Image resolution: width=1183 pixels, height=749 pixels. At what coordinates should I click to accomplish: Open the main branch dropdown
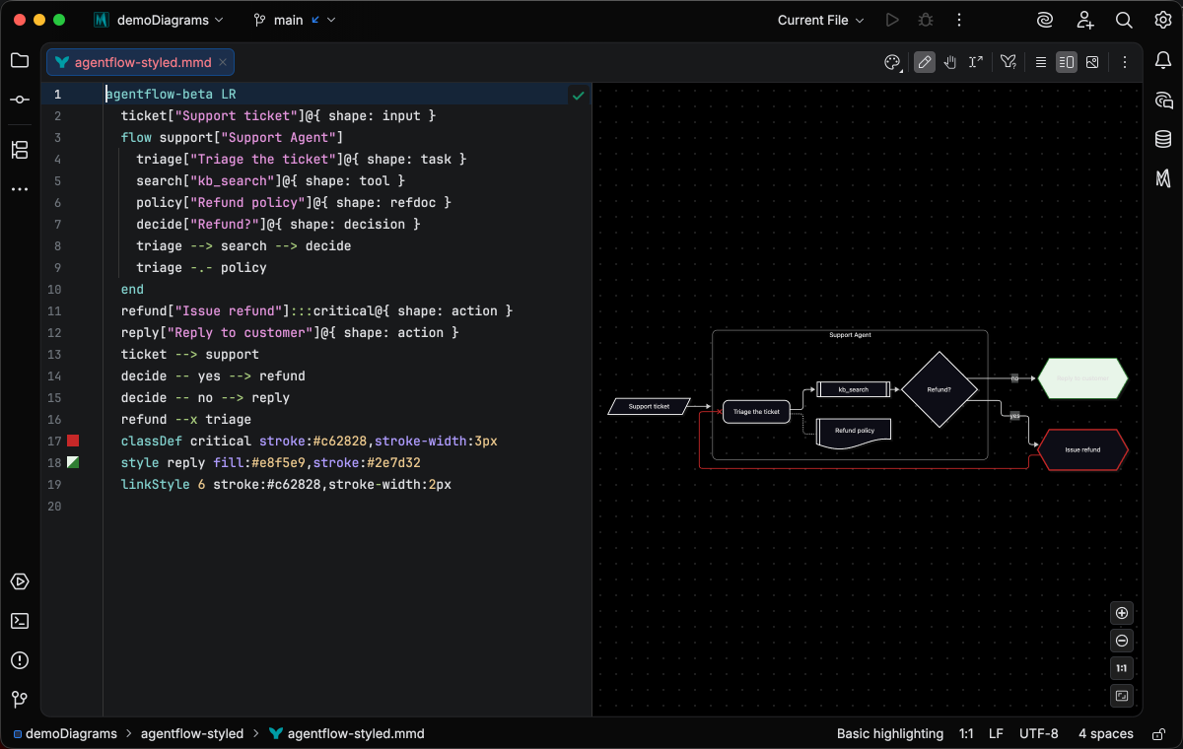(295, 20)
